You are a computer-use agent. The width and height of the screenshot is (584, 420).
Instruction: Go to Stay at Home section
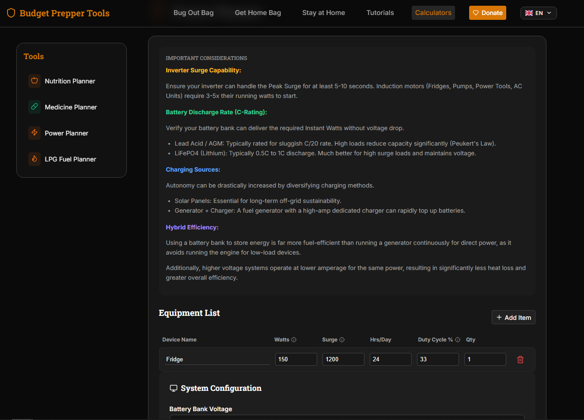click(324, 13)
